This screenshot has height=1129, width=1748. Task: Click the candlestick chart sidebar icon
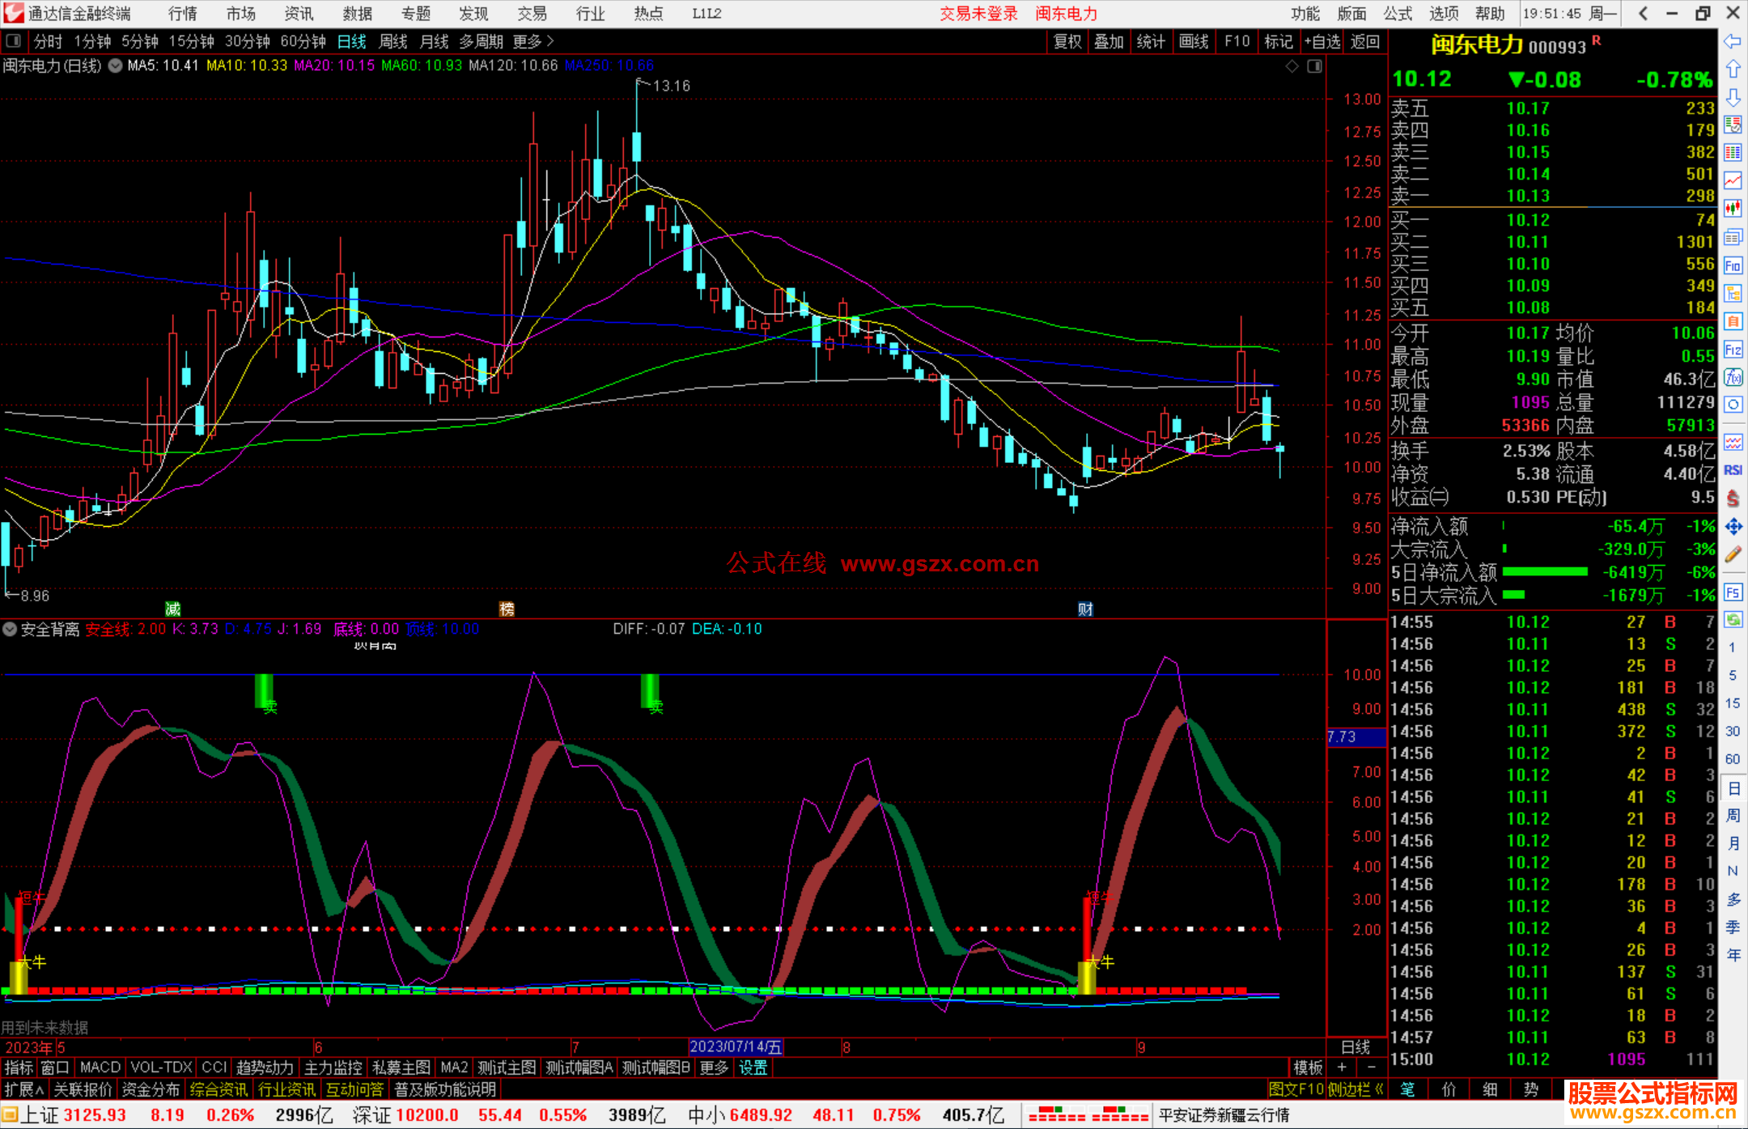coord(1733,209)
